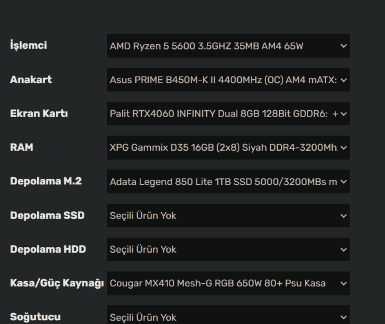
Task: Click the chevron arrow on the İşlemci row
Action: 343,46
